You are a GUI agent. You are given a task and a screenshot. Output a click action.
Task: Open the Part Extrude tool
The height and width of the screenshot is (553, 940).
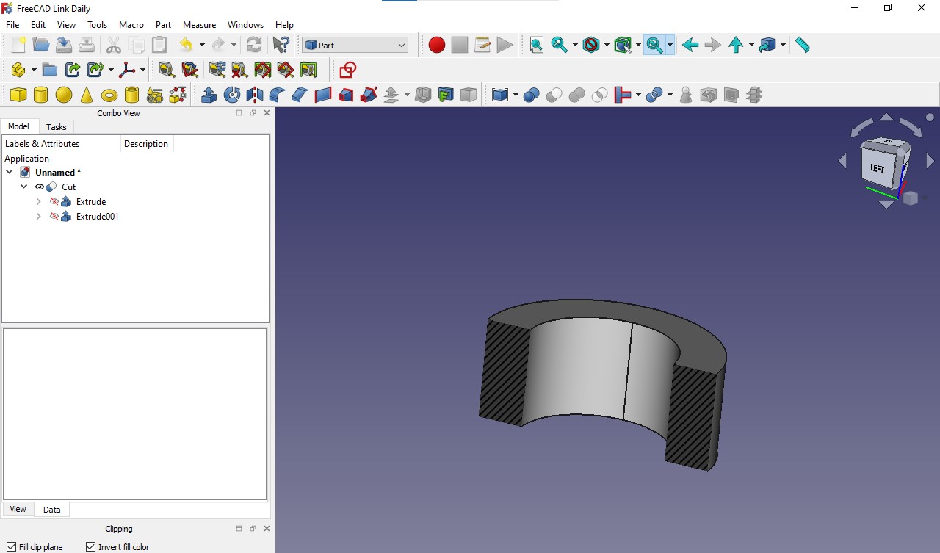209,95
